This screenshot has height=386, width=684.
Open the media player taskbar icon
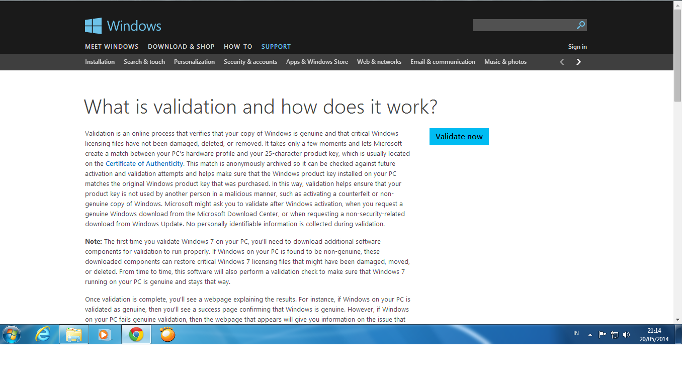pos(104,334)
